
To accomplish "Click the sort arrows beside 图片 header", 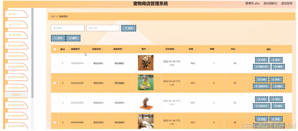I will click(x=148, y=49).
